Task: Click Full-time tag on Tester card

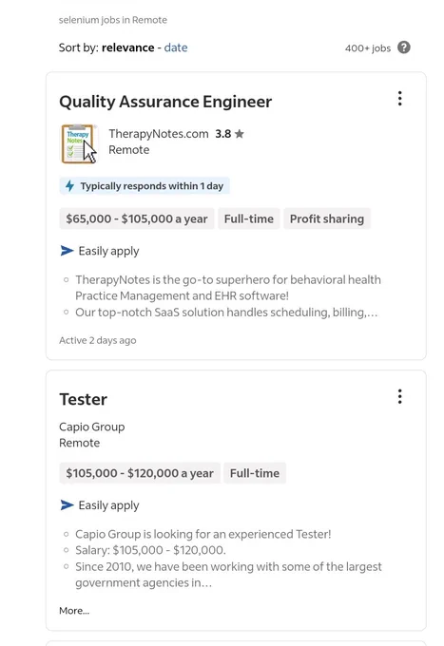Action: [x=255, y=473]
